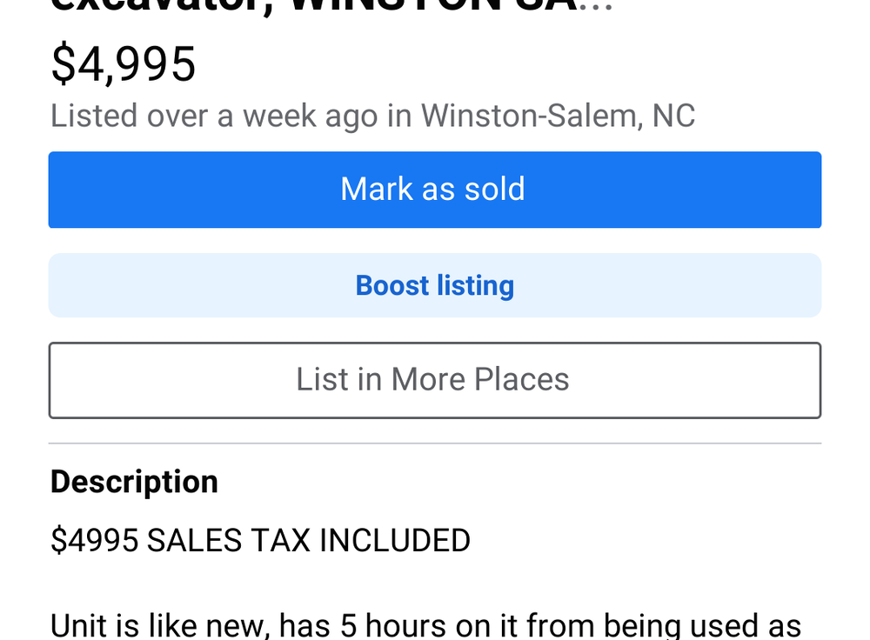Click the SALES TAX INCLUDED phrase

[x=308, y=541]
